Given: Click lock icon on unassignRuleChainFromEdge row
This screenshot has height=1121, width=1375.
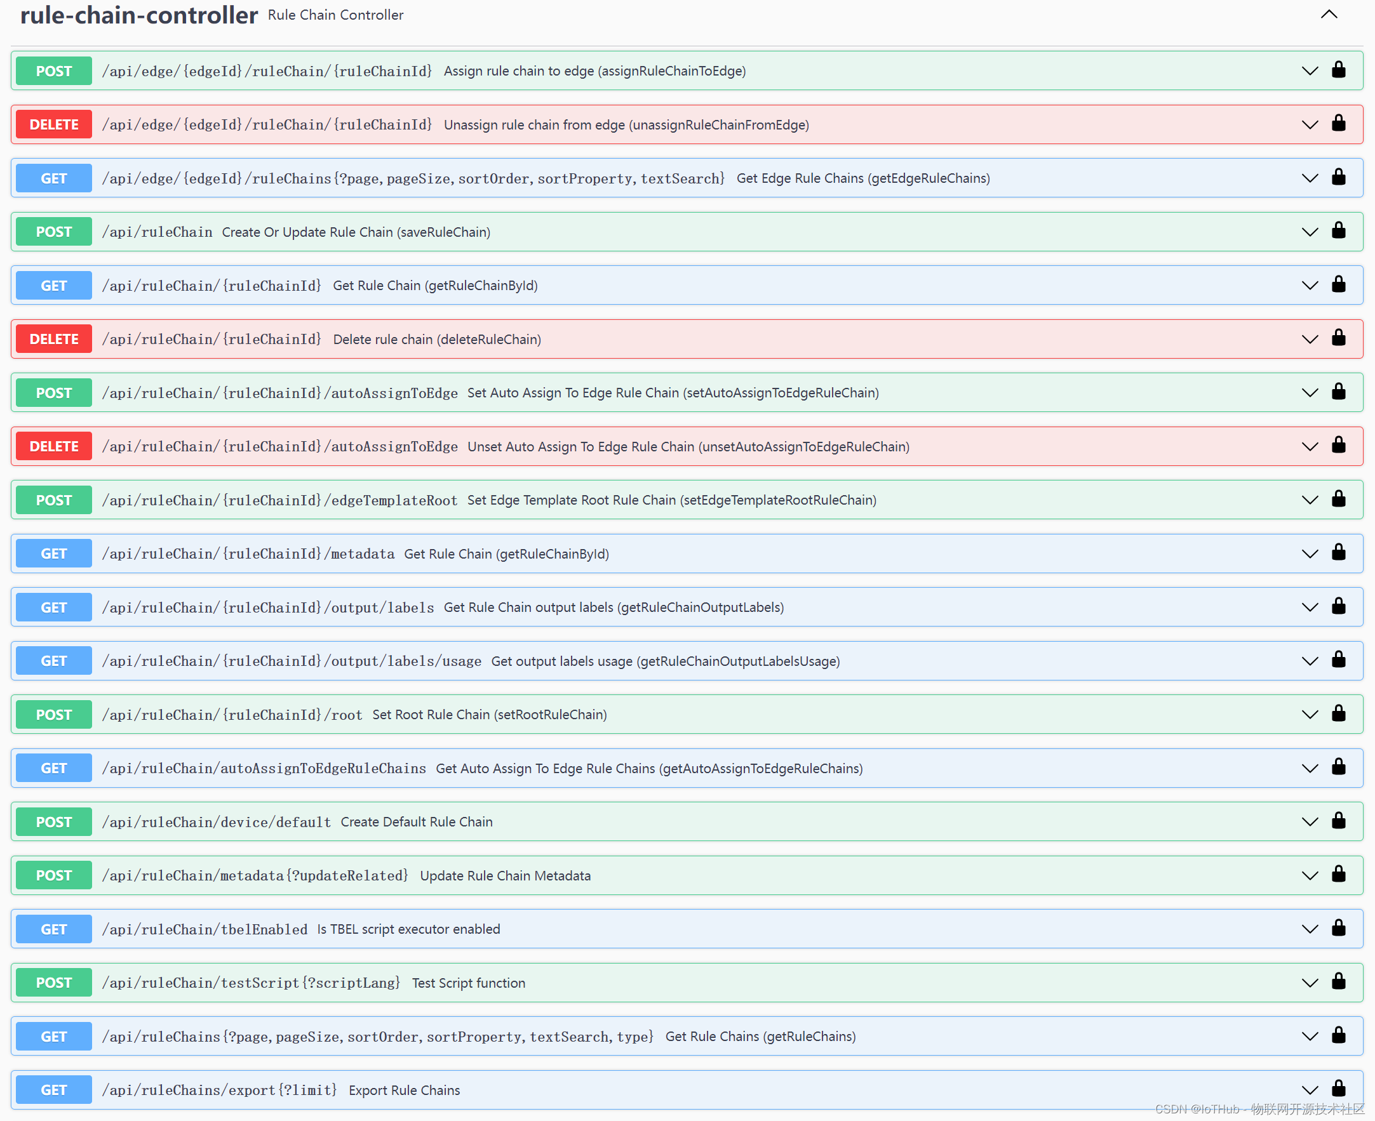Looking at the screenshot, I should (x=1338, y=123).
